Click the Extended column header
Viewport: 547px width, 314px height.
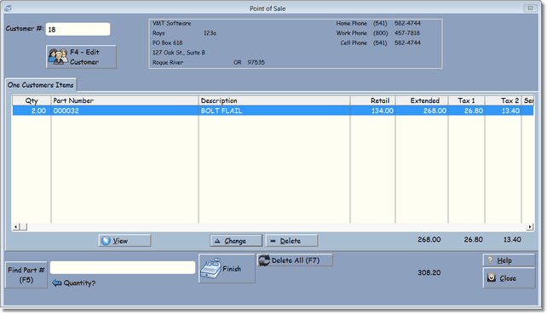pyautogui.click(x=422, y=100)
